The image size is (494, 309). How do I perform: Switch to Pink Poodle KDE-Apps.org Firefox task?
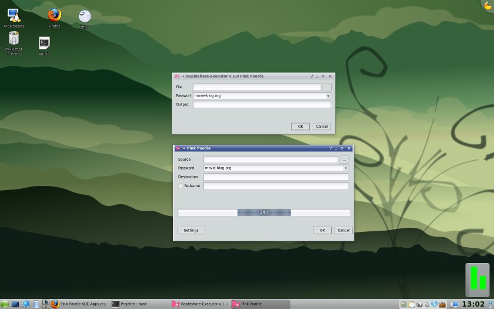[x=79, y=304]
